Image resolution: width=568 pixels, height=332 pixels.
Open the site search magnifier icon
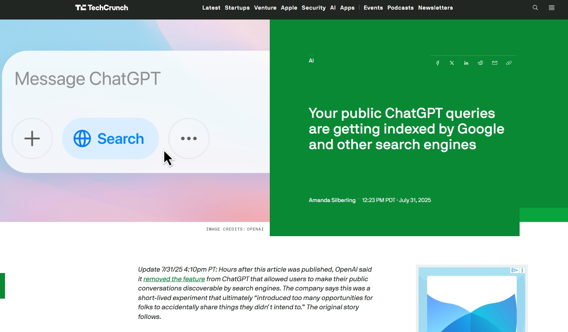(535, 7)
